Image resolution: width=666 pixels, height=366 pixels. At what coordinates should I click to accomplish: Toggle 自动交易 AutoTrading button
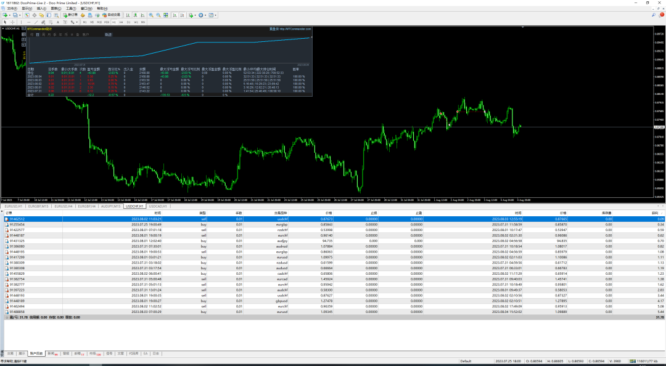(111, 15)
